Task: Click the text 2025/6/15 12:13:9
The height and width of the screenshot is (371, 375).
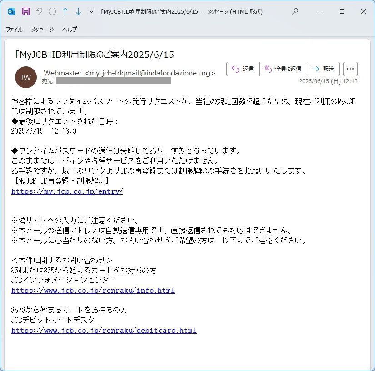Action: 44,131
